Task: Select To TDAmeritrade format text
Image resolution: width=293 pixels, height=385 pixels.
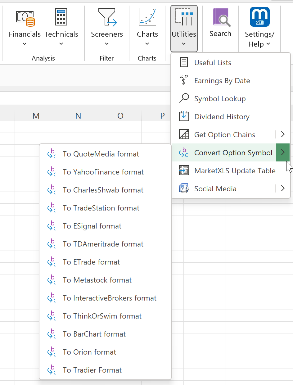Action: 103,244
